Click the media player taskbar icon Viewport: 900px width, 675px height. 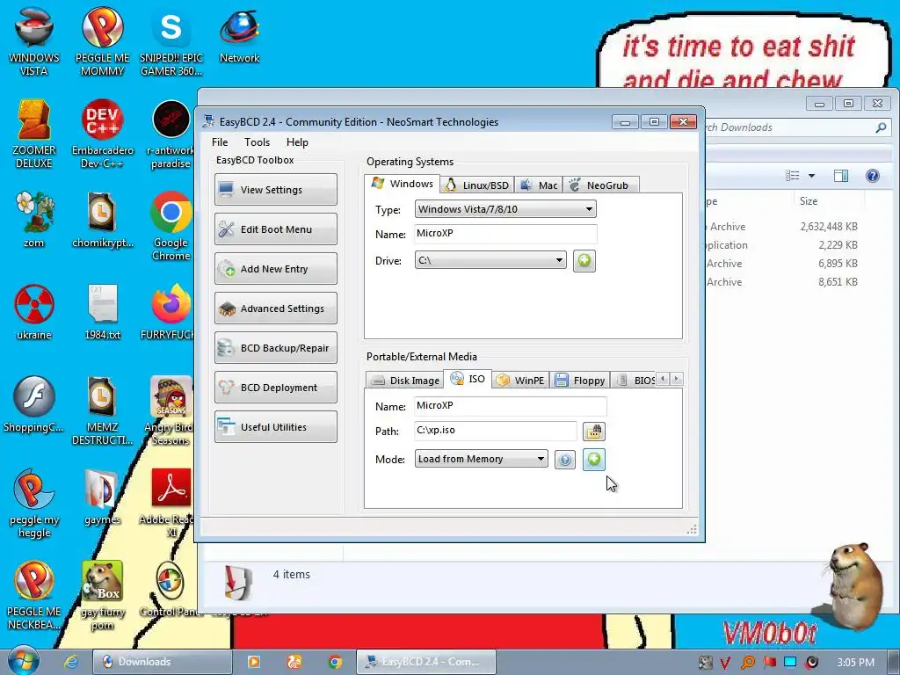[253, 662]
